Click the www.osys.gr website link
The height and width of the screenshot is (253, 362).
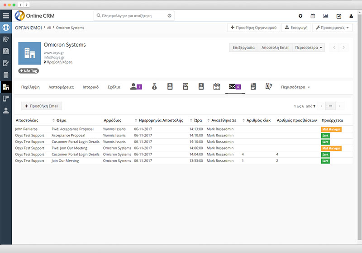[x=54, y=52]
